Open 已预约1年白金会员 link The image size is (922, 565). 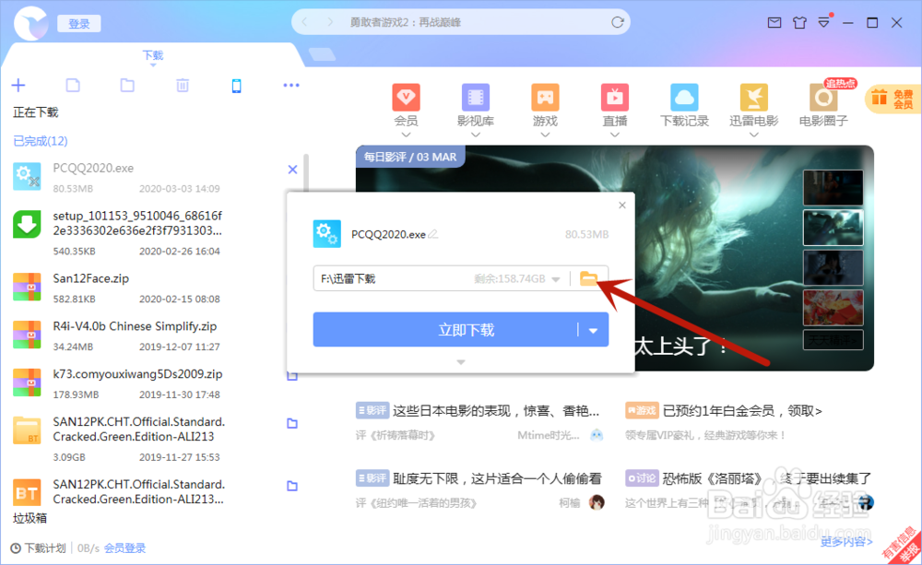click(742, 411)
